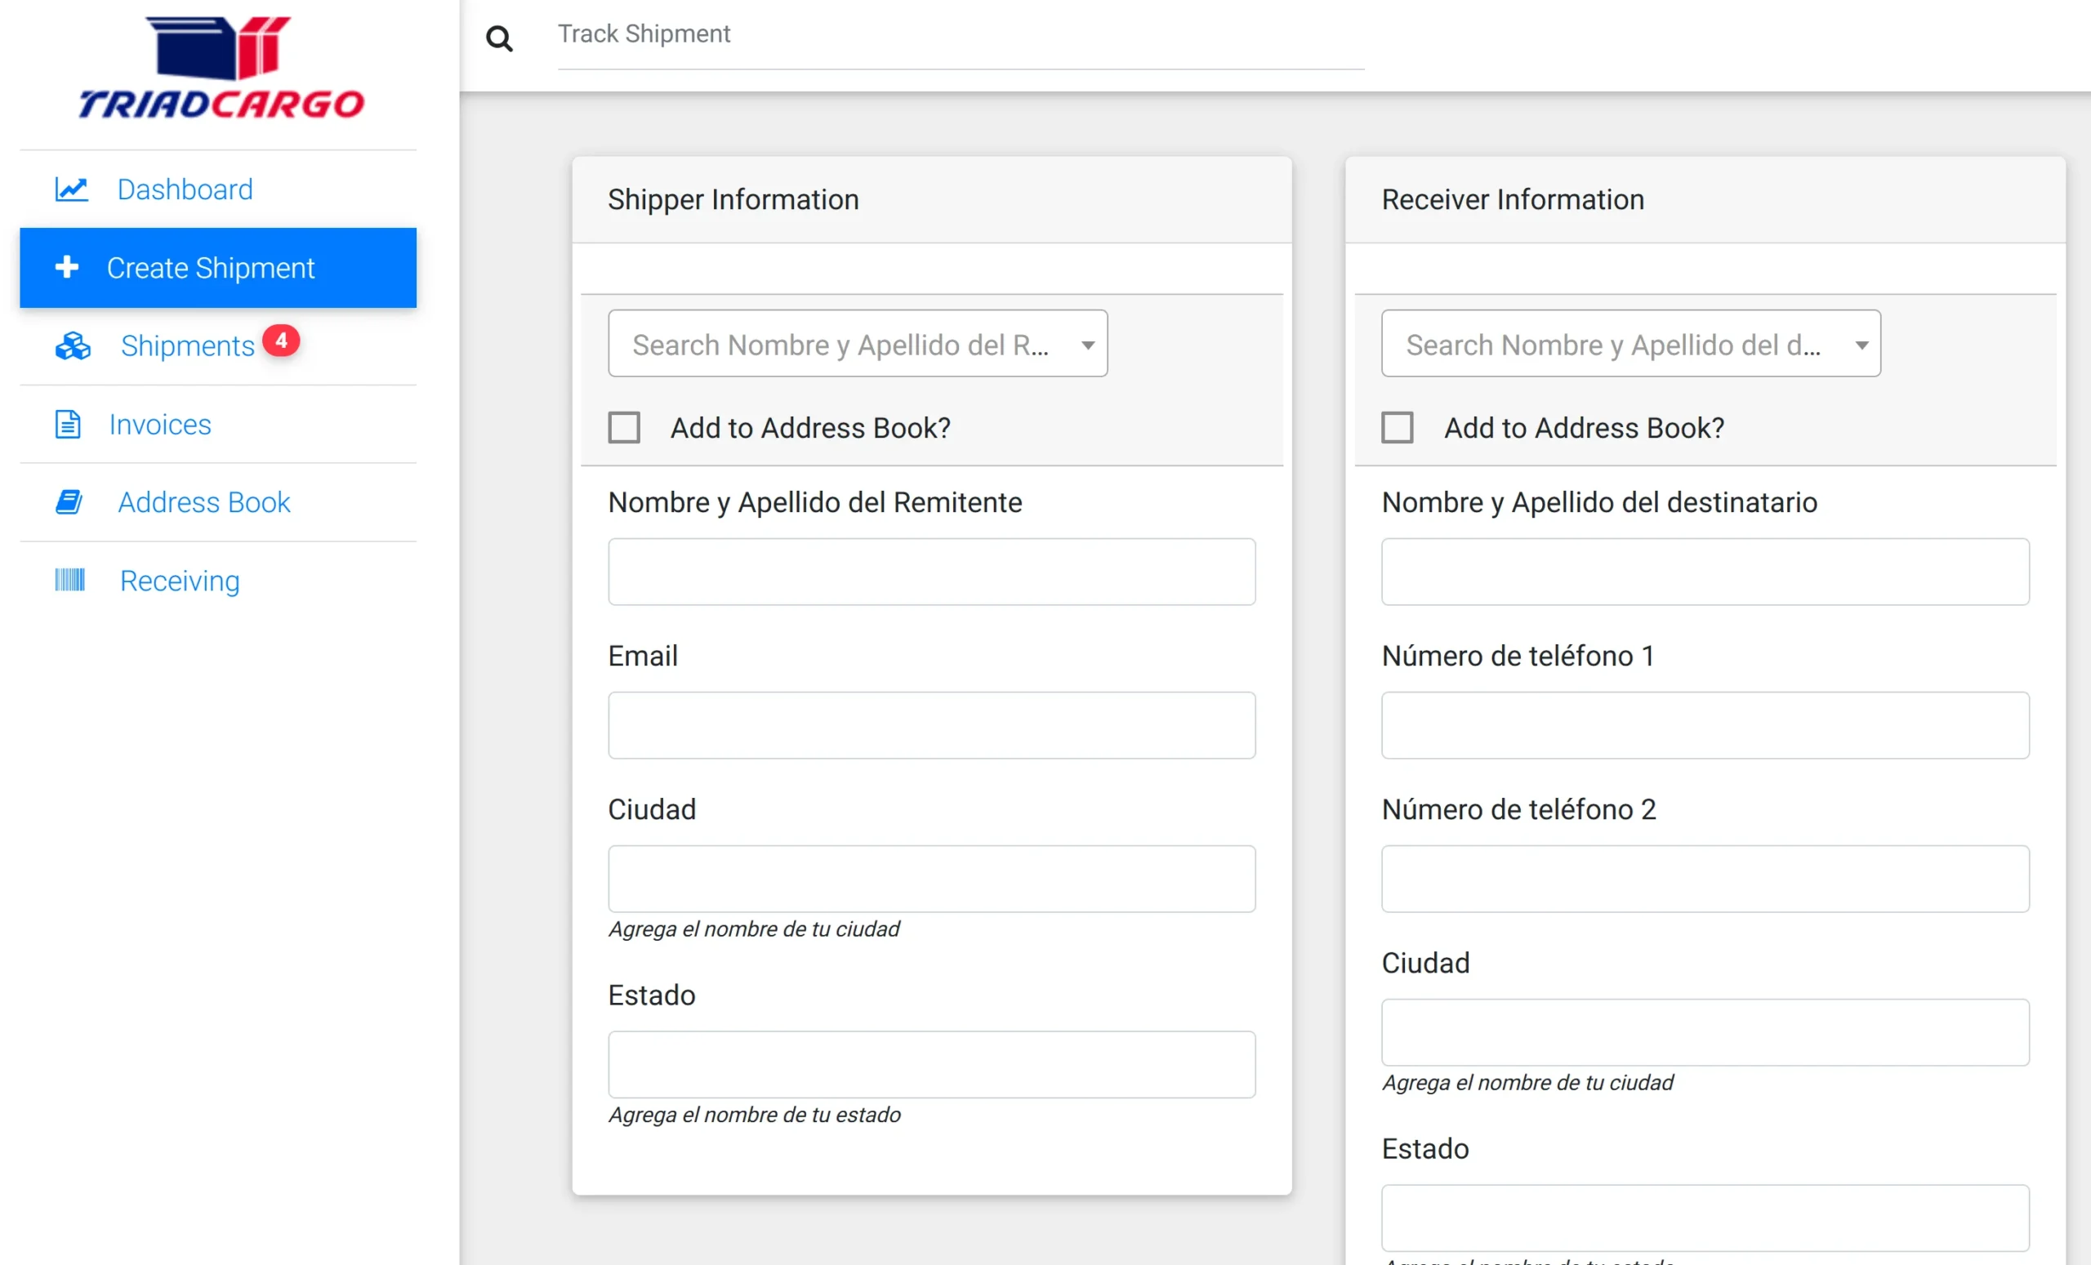Viewport: 2091px width, 1265px height.
Task: Click the receiver Ciudad input field
Action: (1705, 1032)
